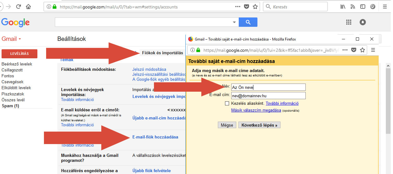Save page to Pocket in main window
Screen dimensions: 393x174
pyautogui.click(x=247, y=7)
